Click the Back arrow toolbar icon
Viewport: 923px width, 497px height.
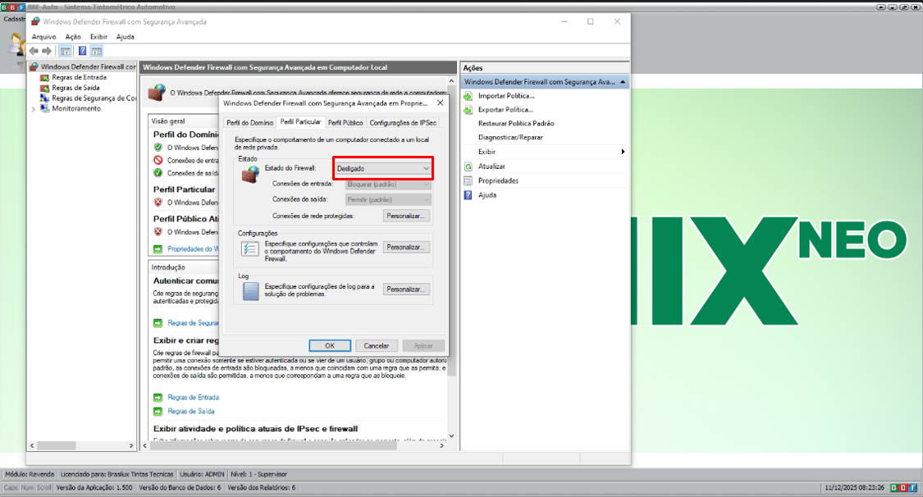click(x=34, y=51)
